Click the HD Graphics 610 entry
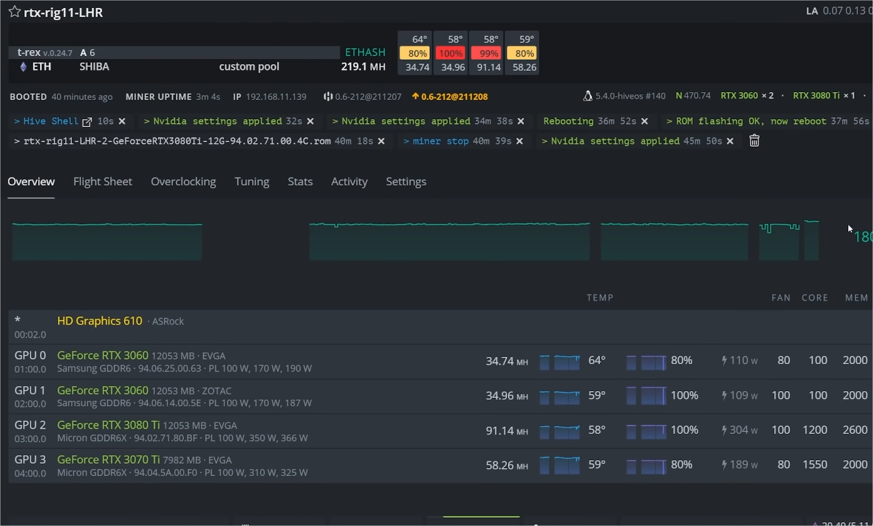Screen dimensions: 873x526 point(99,321)
